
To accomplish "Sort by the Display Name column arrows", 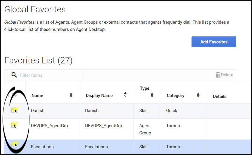I will pos(125,95).
